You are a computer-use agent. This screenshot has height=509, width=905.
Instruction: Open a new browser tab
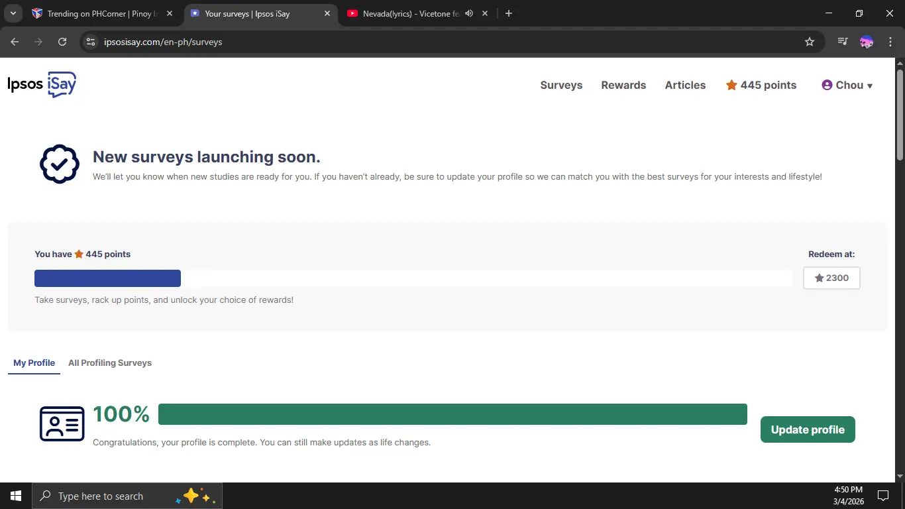click(x=509, y=13)
